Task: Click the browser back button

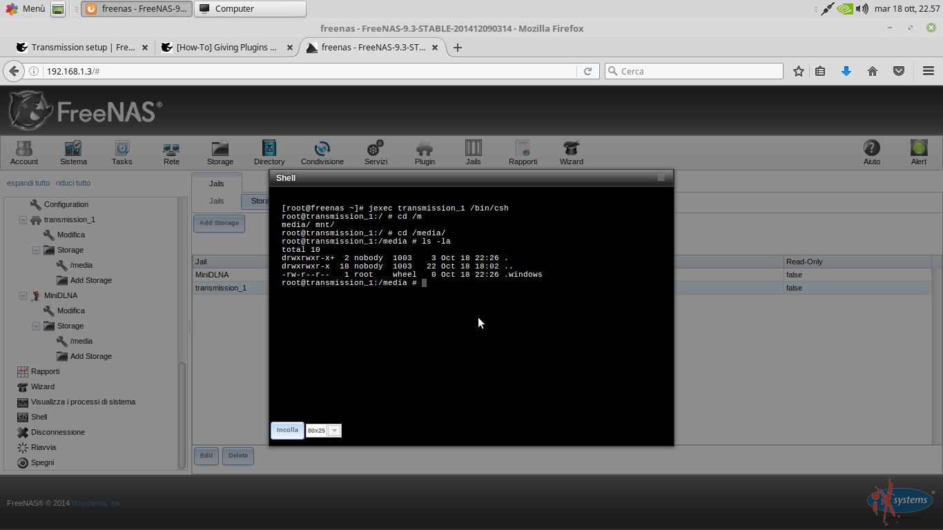Action: coord(13,71)
